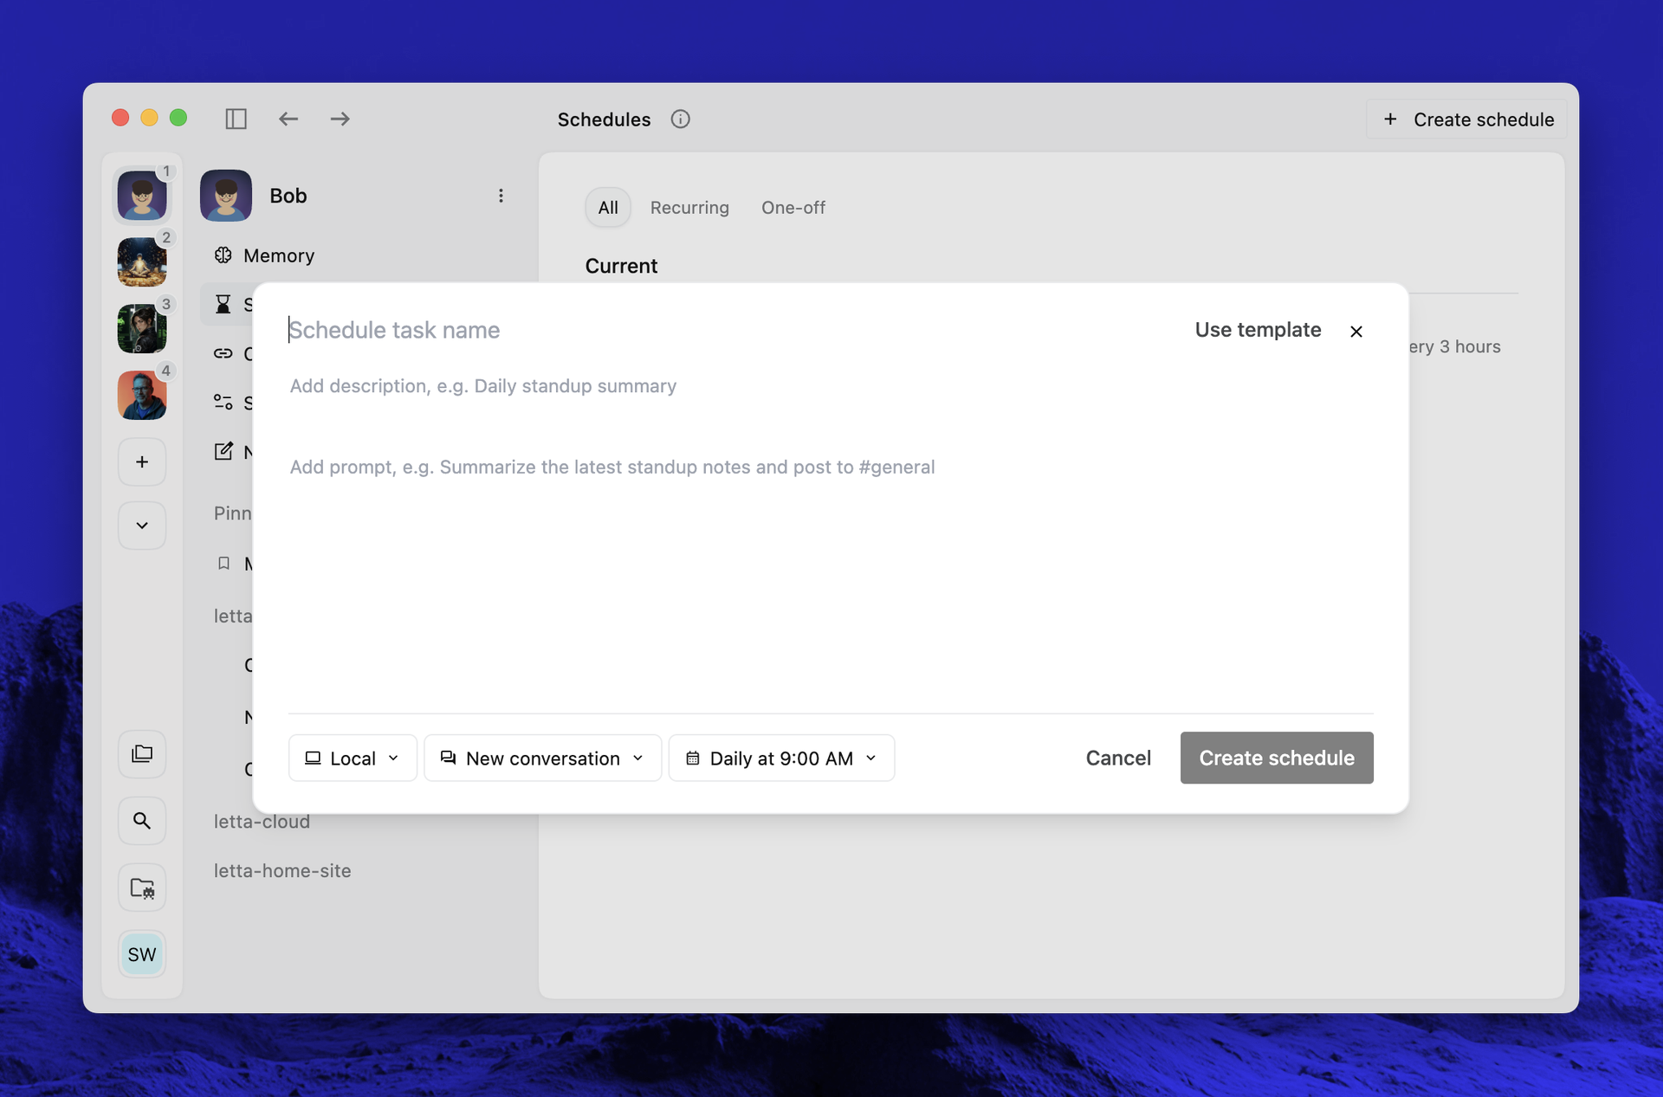Open the Schedules info icon
Viewport: 1663px width, 1097px height.
(x=681, y=119)
